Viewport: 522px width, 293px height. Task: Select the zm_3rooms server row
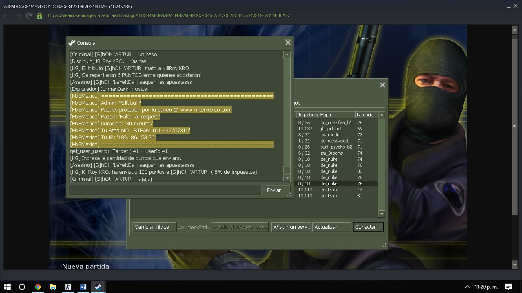tap(336, 153)
